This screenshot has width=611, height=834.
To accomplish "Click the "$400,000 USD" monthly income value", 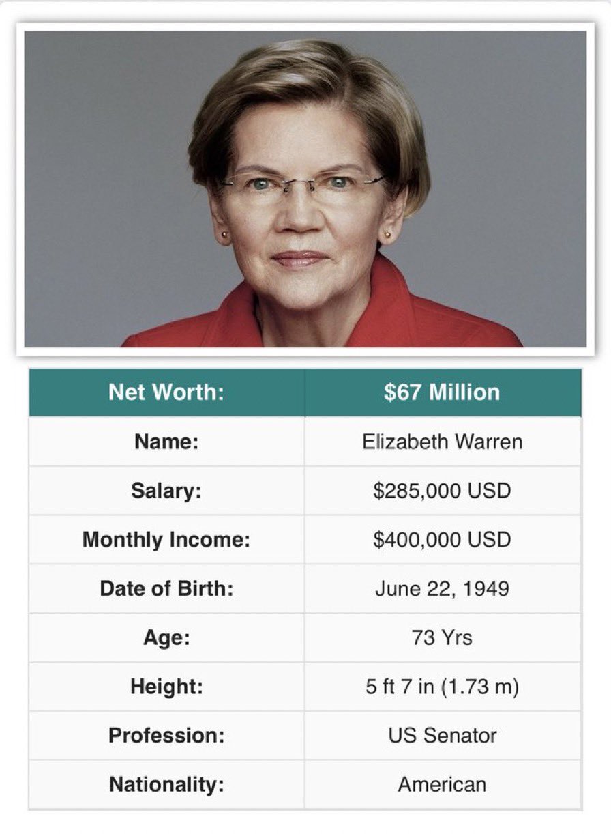I will pos(442,540).
